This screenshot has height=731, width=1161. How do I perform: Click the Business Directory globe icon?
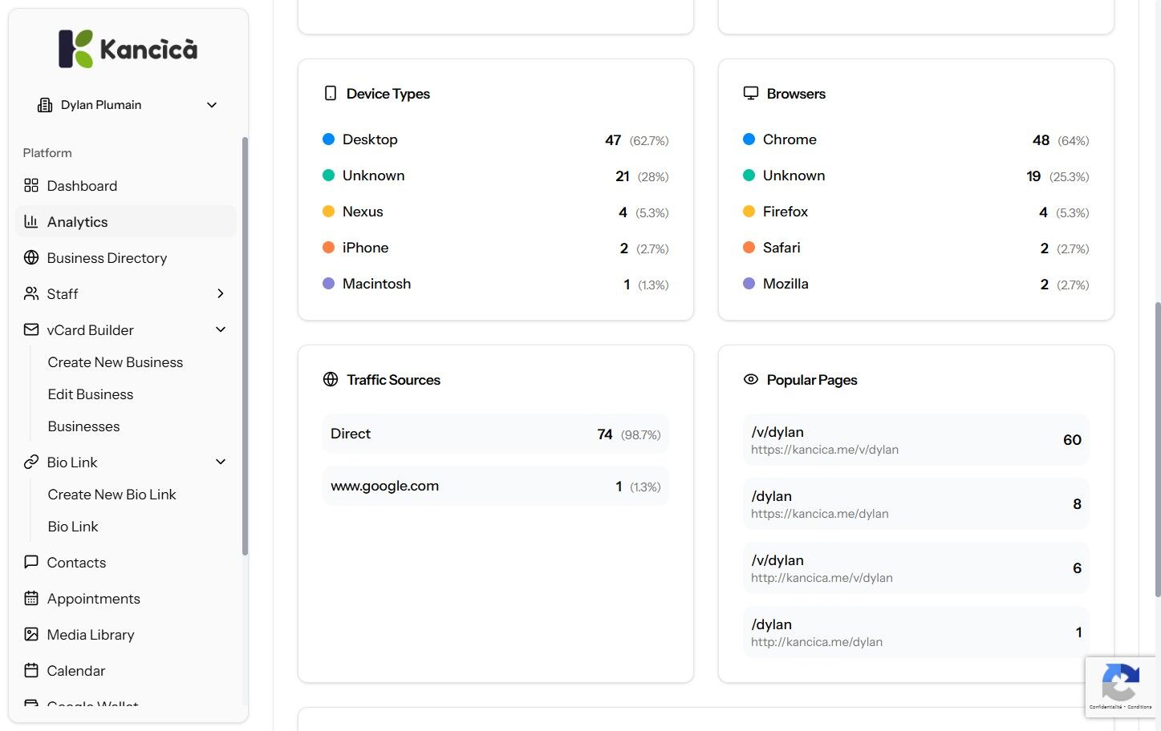[31, 258]
